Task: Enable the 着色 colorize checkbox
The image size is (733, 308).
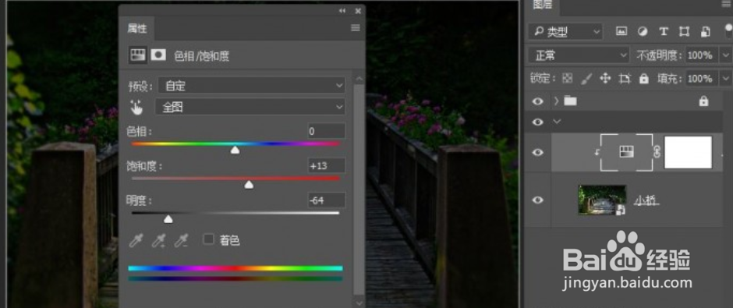Action: pyautogui.click(x=208, y=239)
